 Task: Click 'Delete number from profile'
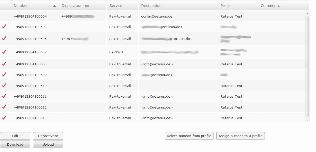point(189,136)
